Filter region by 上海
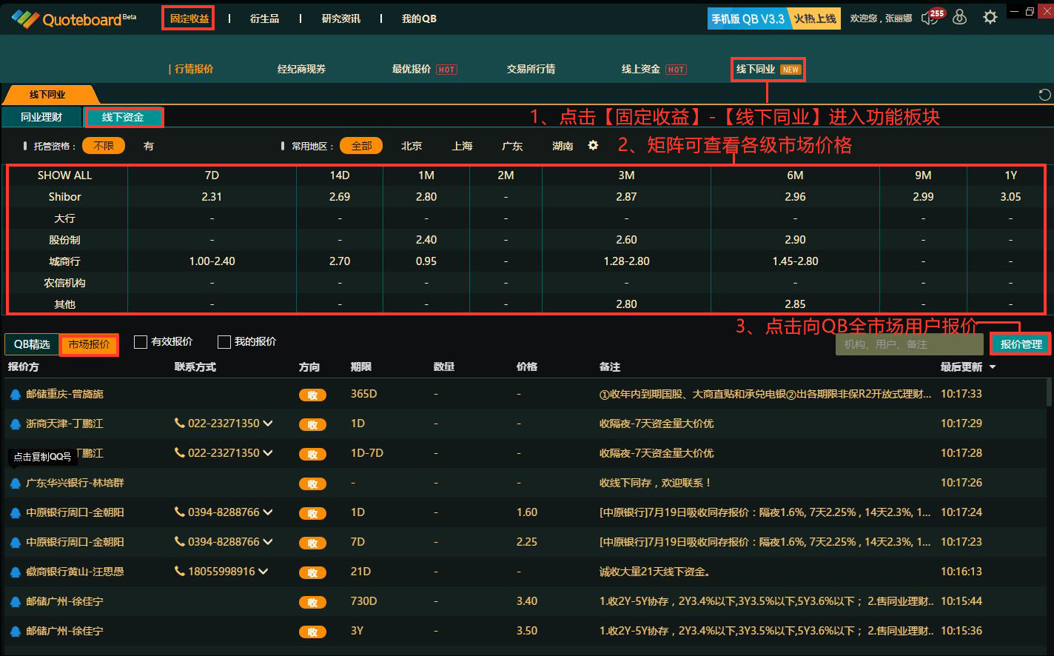The height and width of the screenshot is (656, 1054). click(x=462, y=146)
